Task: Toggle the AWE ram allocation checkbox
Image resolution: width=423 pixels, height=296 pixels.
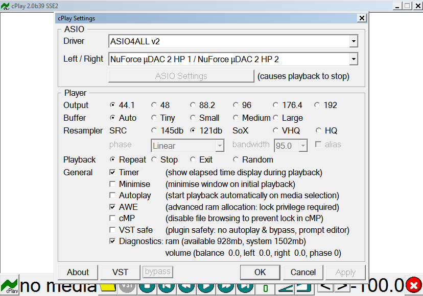Action: 112,207
